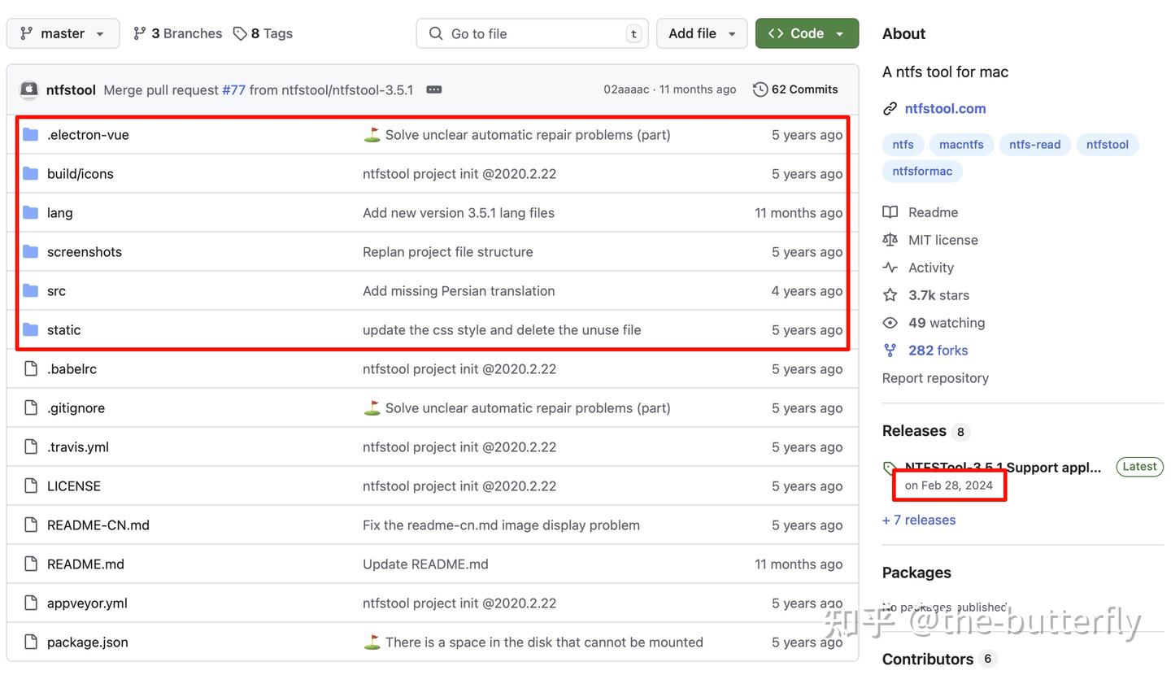The height and width of the screenshot is (675, 1171).
Task: Select the macntfs topic tag
Action: click(x=961, y=145)
